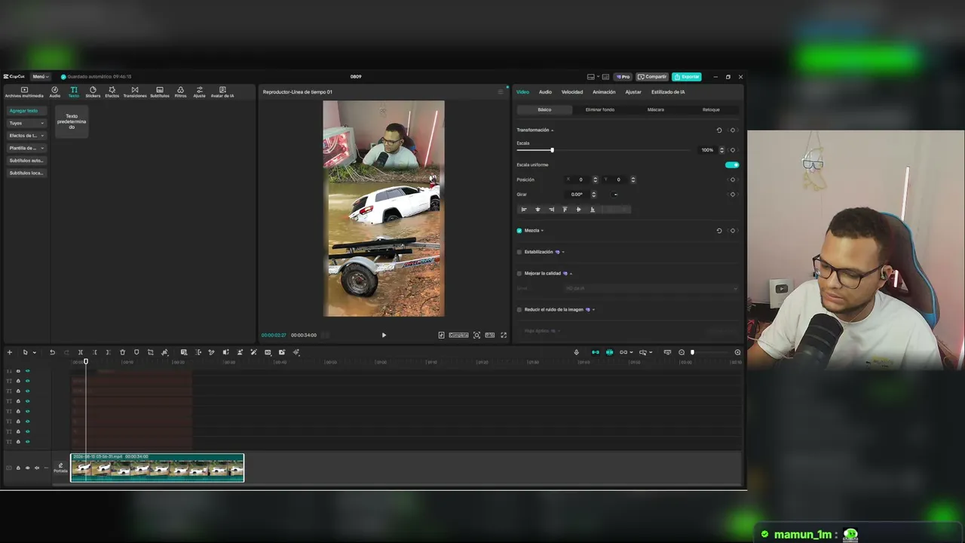Image resolution: width=965 pixels, height=543 pixels.
Task: Click the zoom out timeline icon
Action: 682,352
